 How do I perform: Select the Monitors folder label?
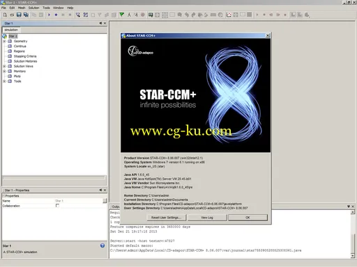(20, 72)
